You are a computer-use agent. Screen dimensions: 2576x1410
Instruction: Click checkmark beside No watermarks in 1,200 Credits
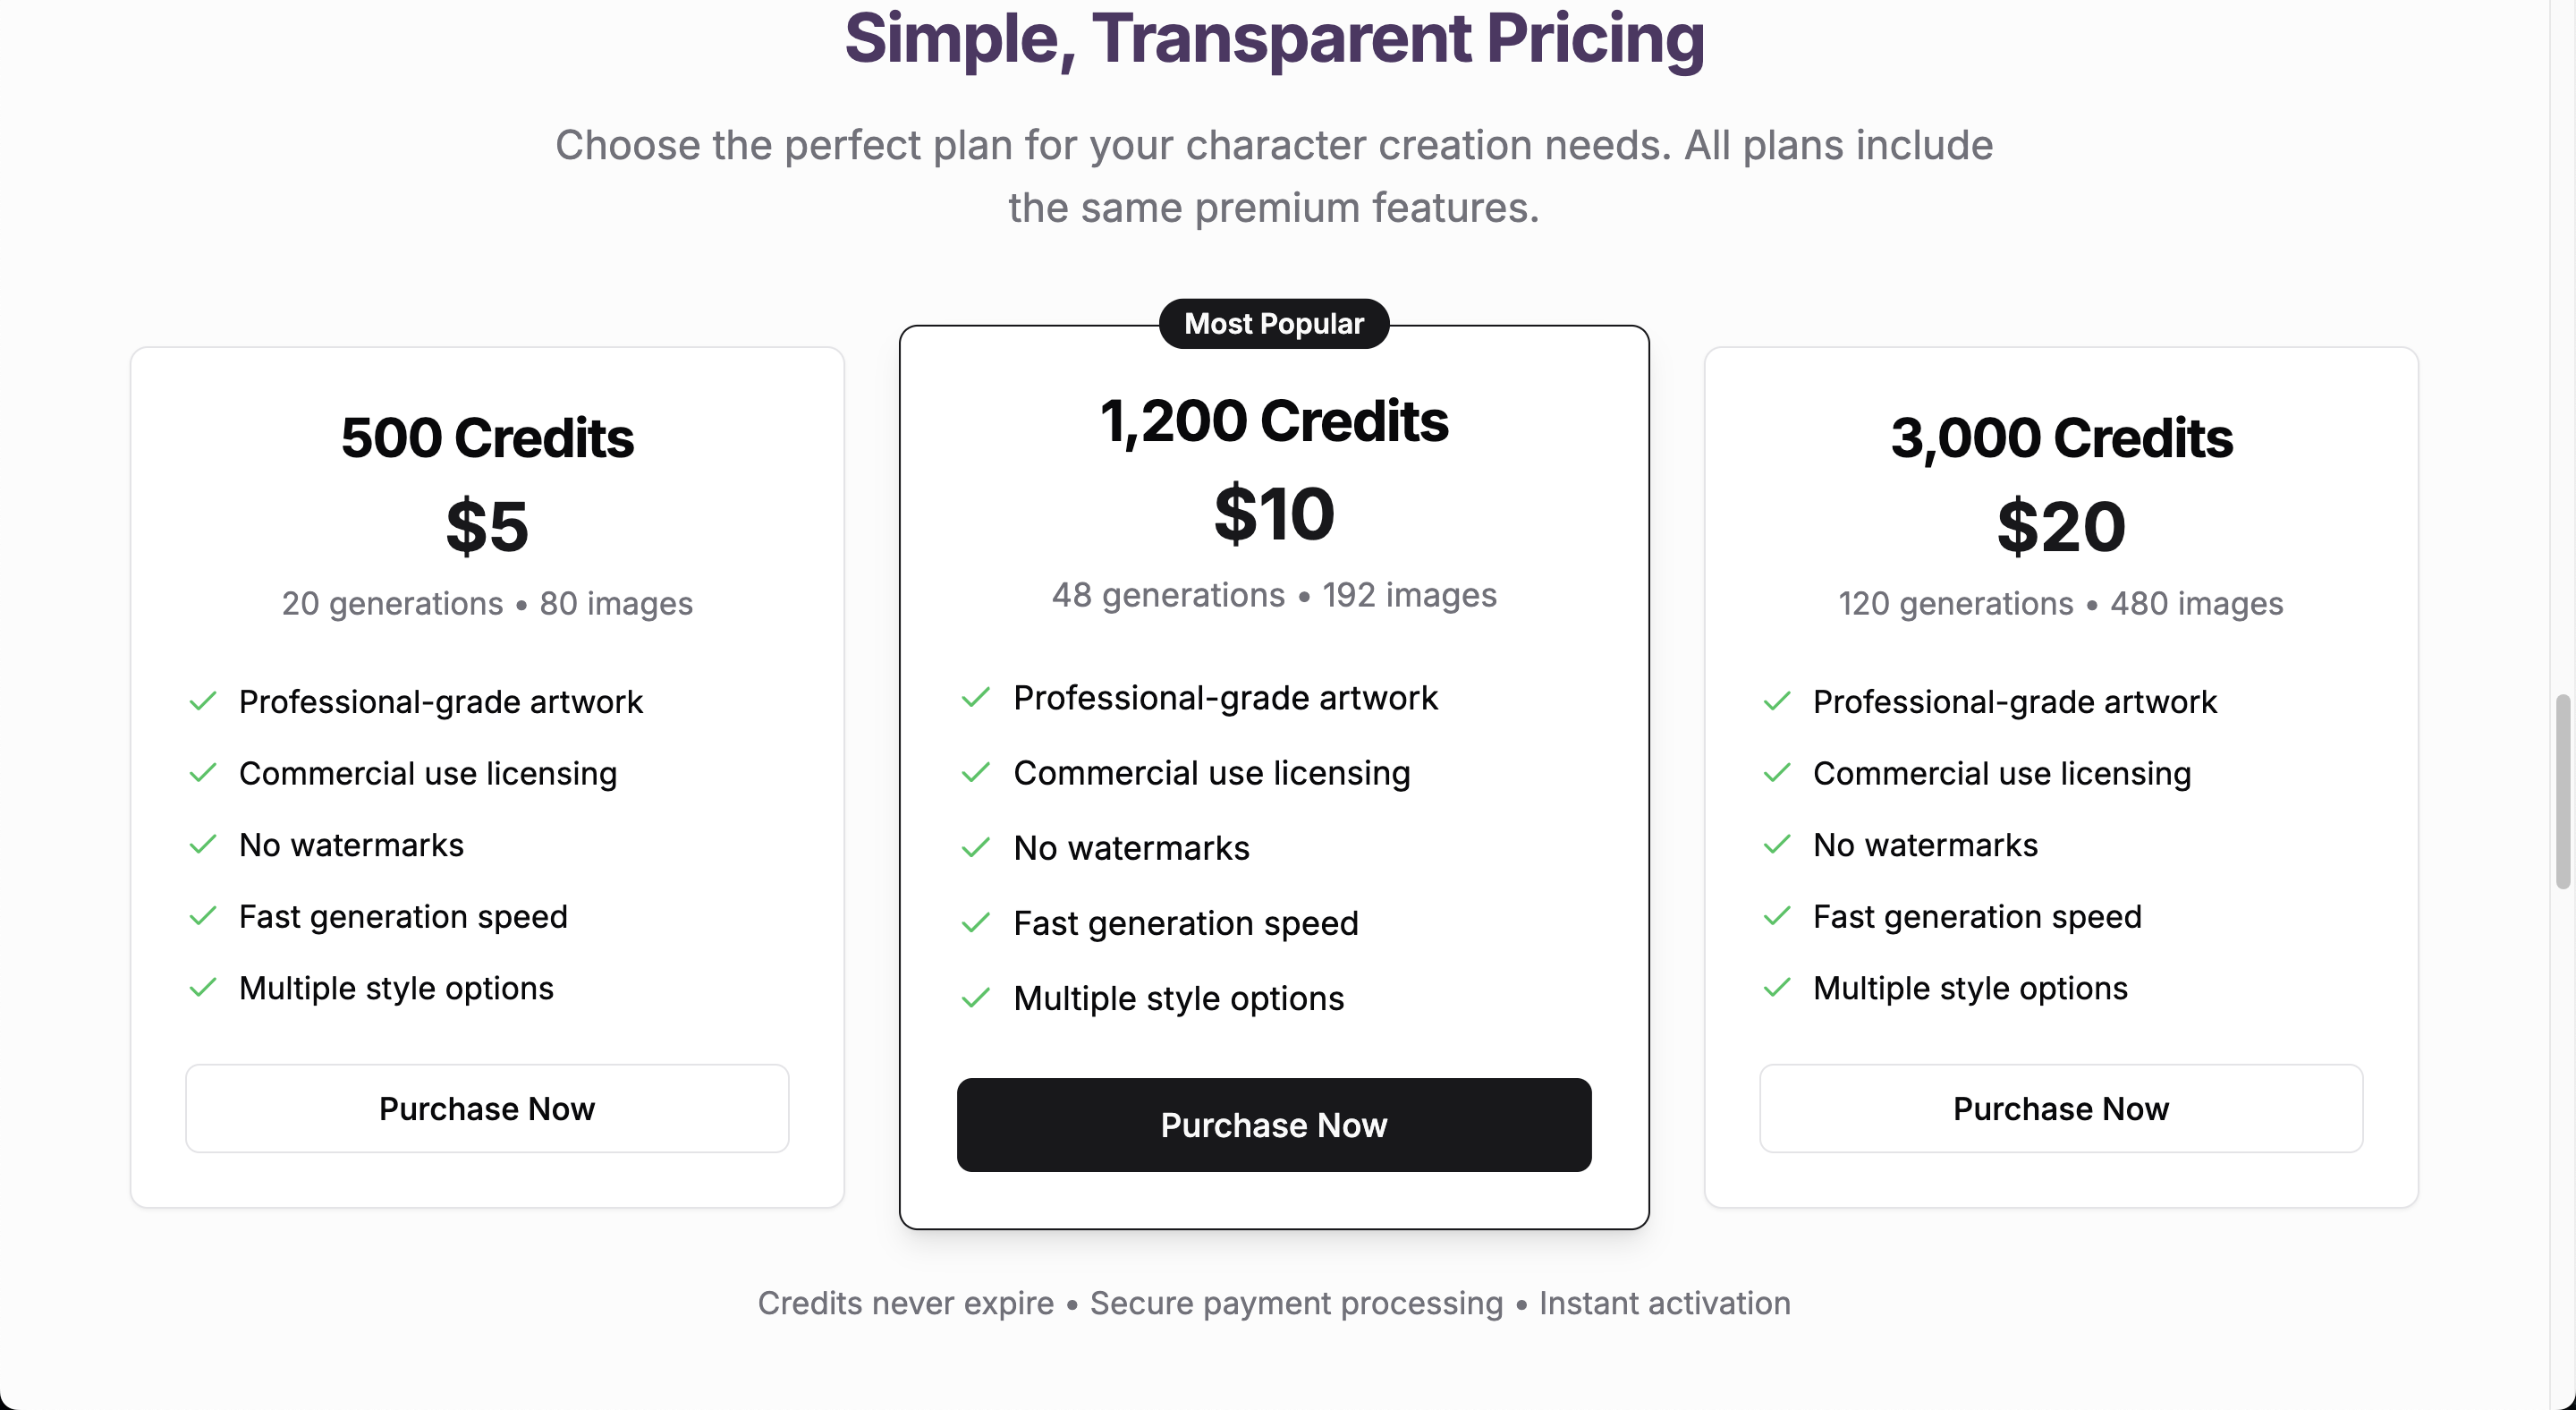point(976,848)
